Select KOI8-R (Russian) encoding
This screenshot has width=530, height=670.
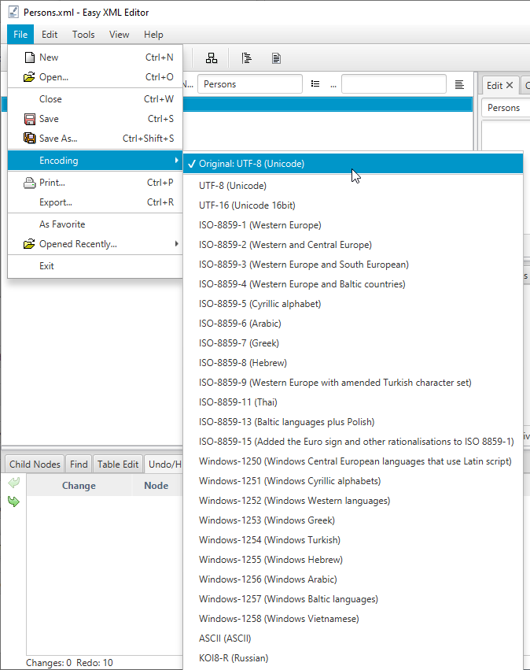(353, 657)
